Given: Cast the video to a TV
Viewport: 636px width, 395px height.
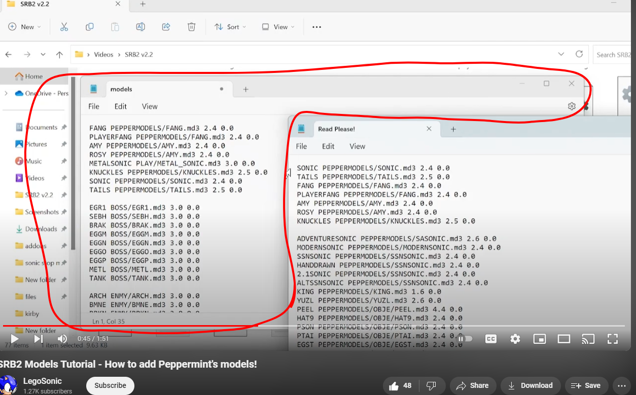Looking at the screenshot, I should point(588,339).
